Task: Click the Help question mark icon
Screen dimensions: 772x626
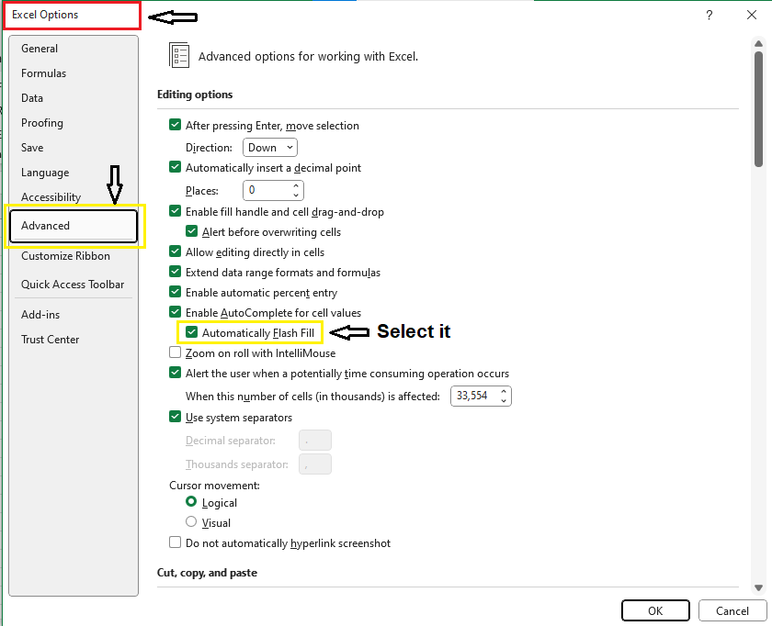Action: pyautogui.click(x=709, y=15)
